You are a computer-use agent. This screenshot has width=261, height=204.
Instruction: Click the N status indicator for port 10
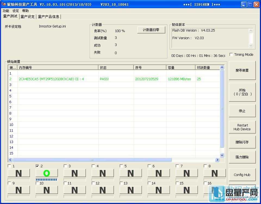[46, 190]
